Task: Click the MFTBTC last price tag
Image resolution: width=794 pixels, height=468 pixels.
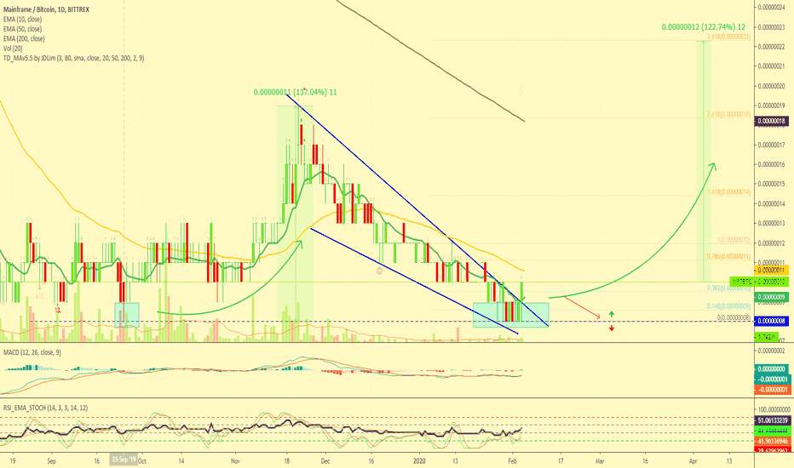Action: tap(758, 282)
